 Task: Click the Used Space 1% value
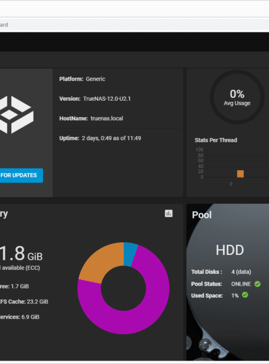click(235, 296)
